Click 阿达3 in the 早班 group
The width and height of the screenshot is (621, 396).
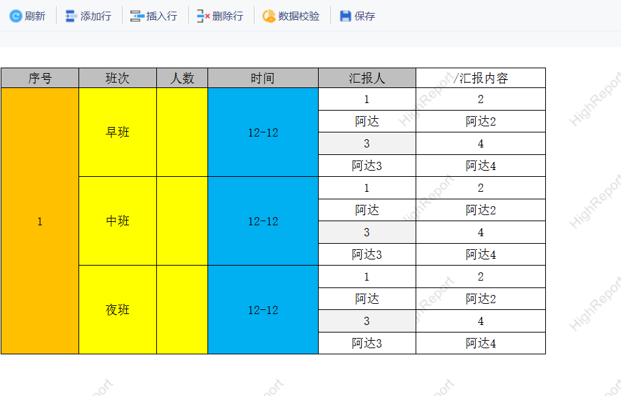tap(367, 166)
